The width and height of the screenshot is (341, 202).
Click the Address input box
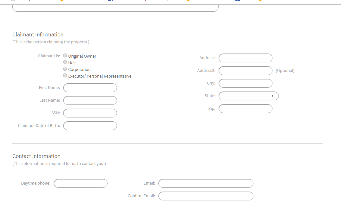[x=245, y=58]
